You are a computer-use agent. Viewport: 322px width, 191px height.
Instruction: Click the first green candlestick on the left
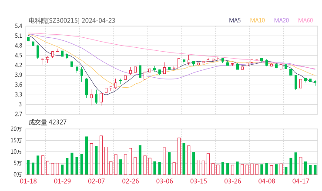click(28, 39)
